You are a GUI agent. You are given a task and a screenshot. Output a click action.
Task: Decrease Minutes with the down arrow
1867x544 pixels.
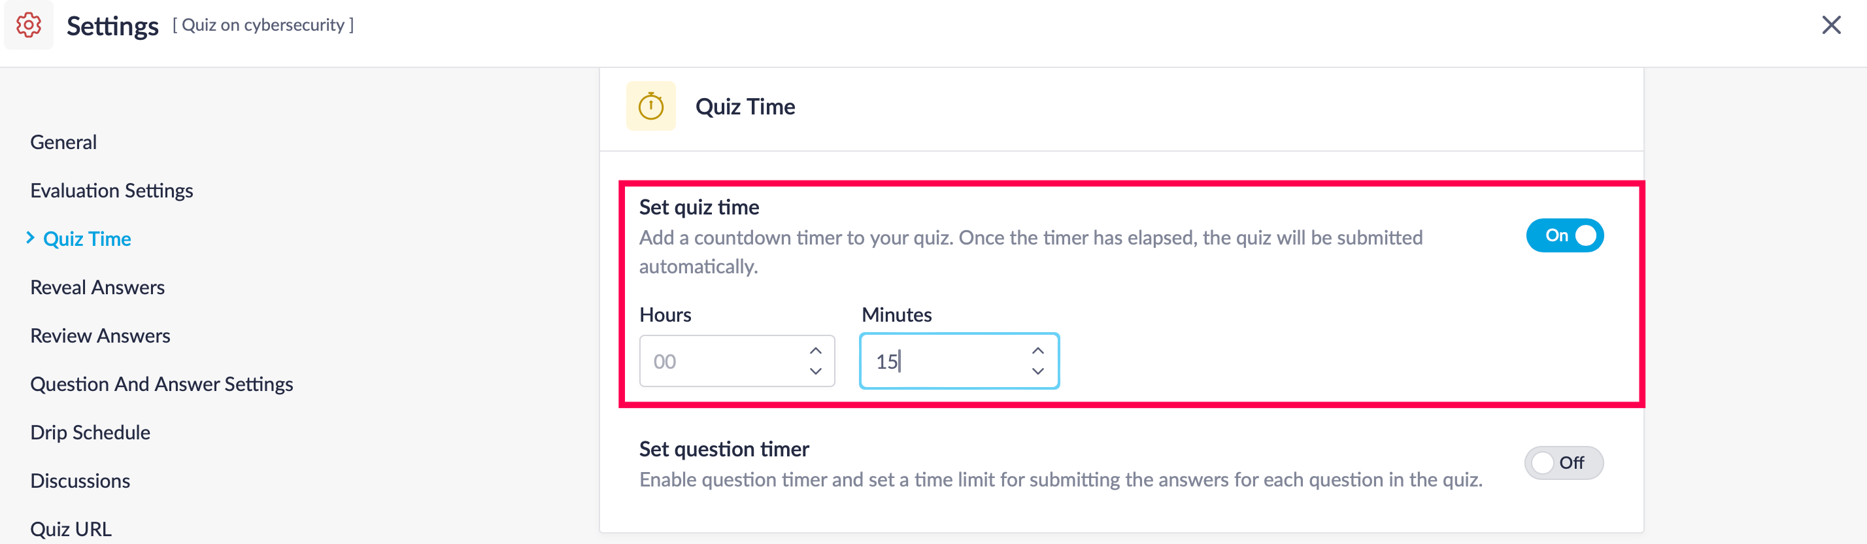[x=1037, y=371]
